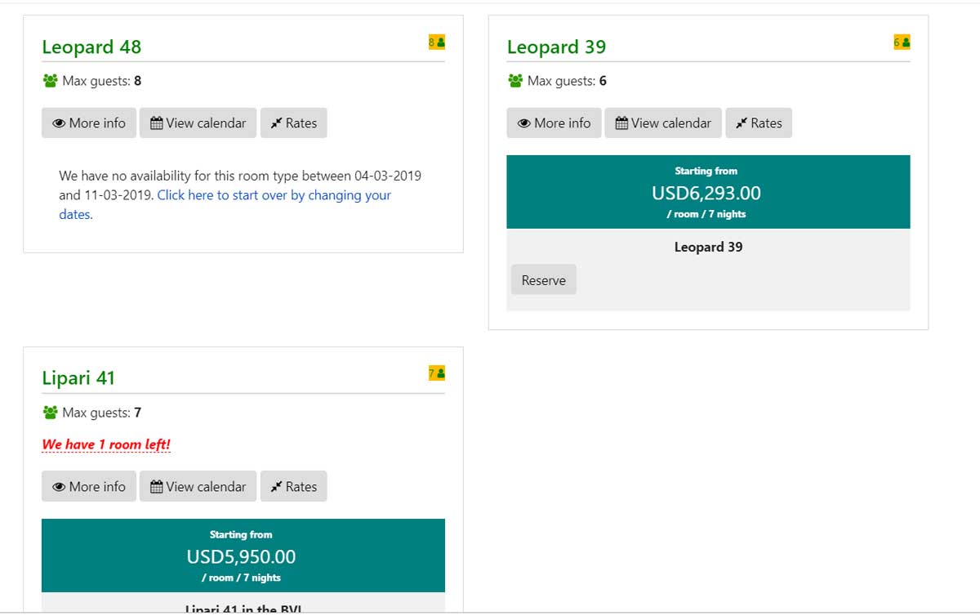
Task: Click the 'We have 1 room left!' notice
Action: pos(106,445)
